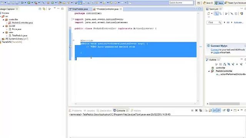The height and width of the screenshot is (138, 246).
Task: Select TelaPedido.java in Package Explorer
Action: [20, 36]
